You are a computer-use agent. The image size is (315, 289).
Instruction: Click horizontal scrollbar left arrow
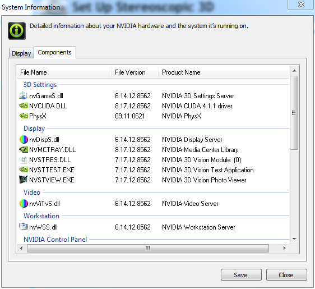tap(21, 248)
